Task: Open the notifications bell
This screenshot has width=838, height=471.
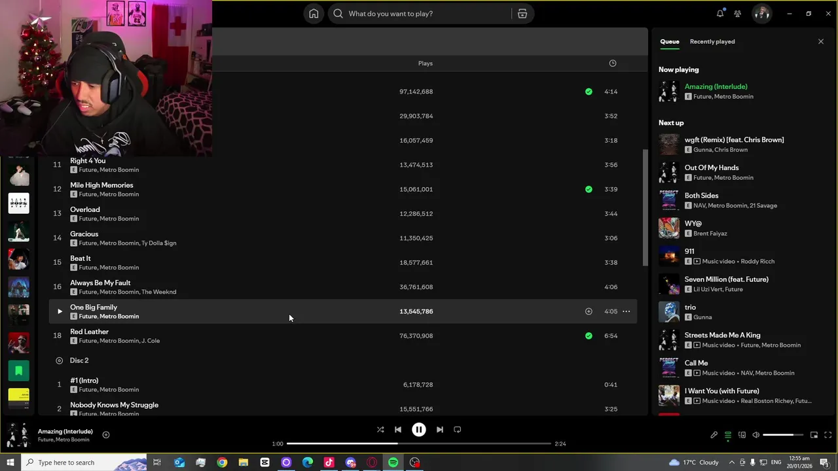Action: coord(720,14)
